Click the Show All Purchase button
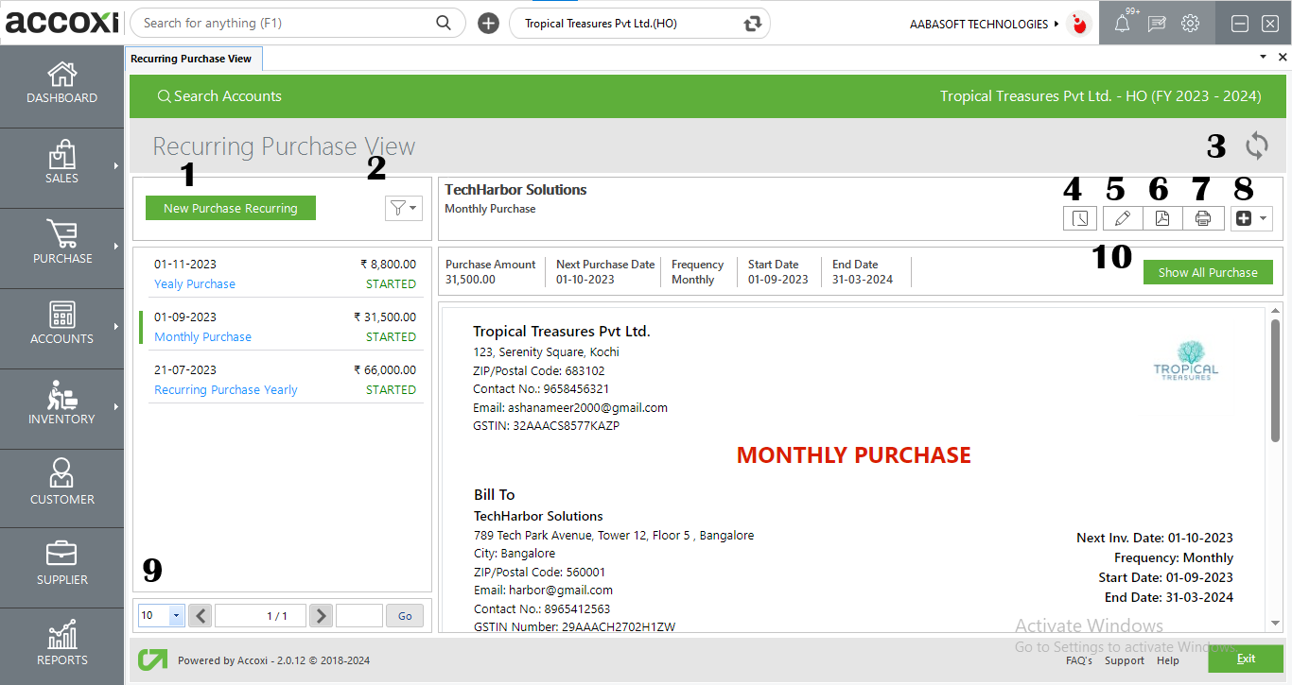Screen dimensions: 1292x685 coord(1208,272)
